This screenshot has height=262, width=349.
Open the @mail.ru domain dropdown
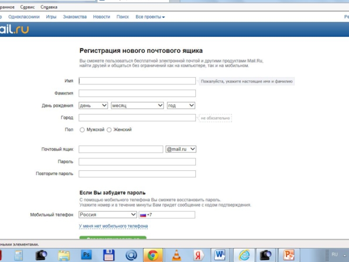tap(181, 149)
